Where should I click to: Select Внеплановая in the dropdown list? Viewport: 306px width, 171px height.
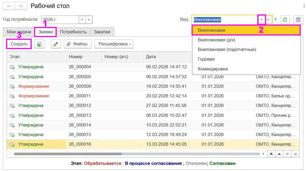tap(246, 30)
